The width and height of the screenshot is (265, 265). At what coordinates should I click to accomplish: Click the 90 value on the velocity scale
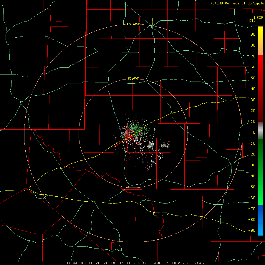coord(253,34)
